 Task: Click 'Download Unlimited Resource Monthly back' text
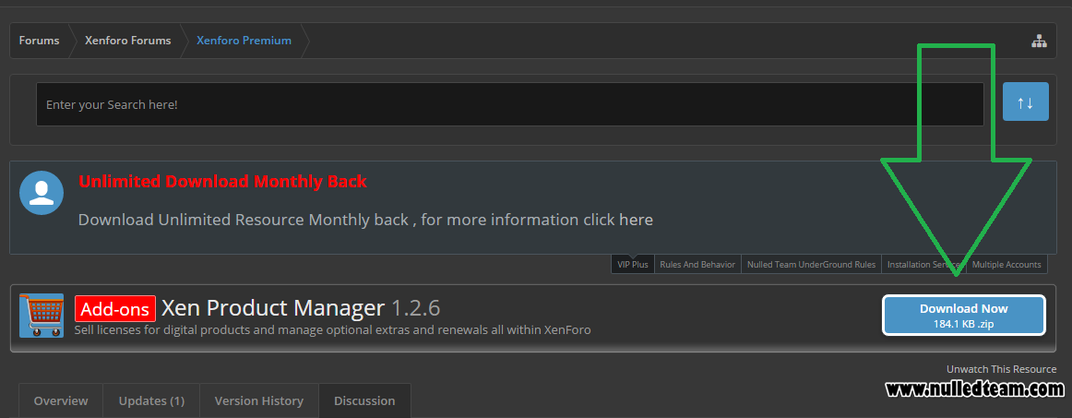click(365, 220)
